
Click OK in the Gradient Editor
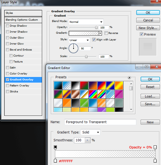click(150, 79)
